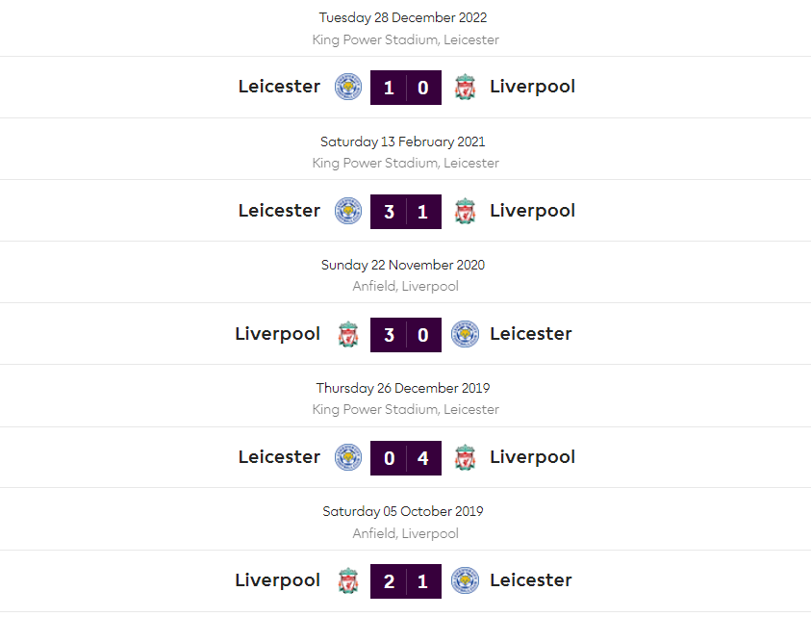Screen dimensions: 811x617
Task: Open the Liverpool 2-1 Leicester score box
Action: [x=406, y=580]
